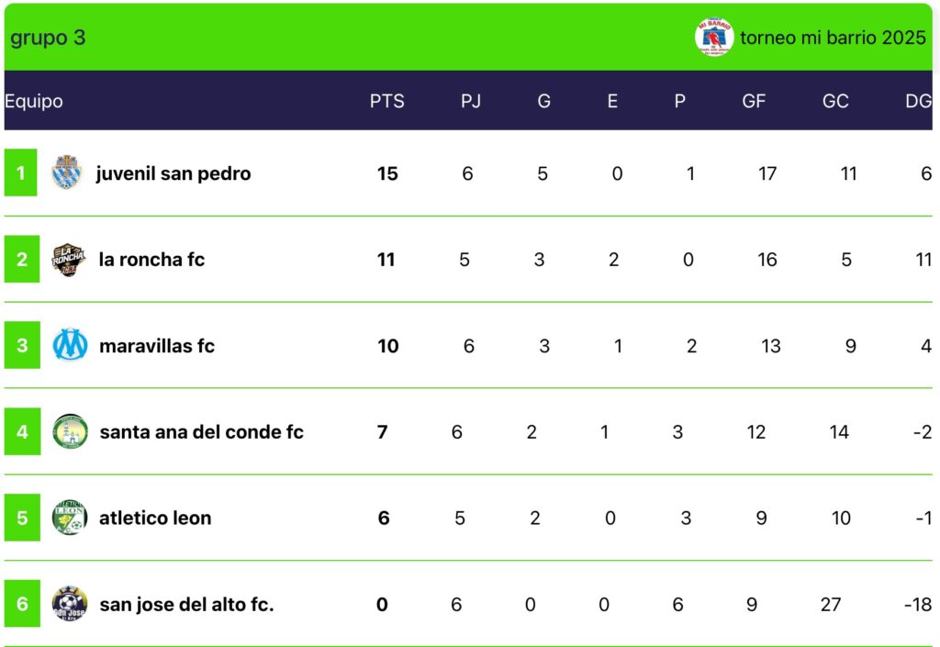Sort table by PTS column header
This screenshot has width=940, height=647.
coord(386,101)
